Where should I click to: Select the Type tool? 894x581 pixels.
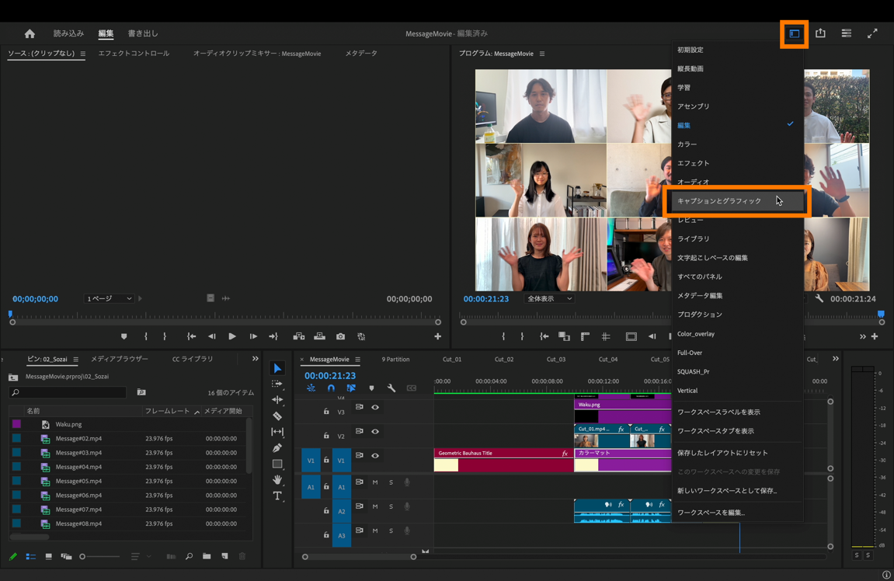click(277, 496)
